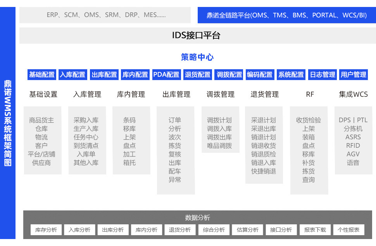Open 出库配置 settings
376x246 pixels.
[x=104, y=75]
